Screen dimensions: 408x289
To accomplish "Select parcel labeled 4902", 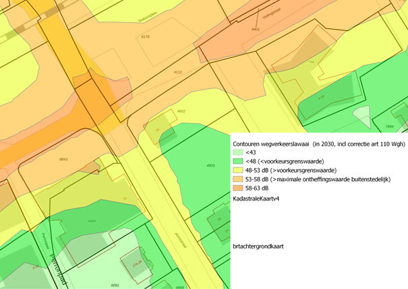I will 181,111.
